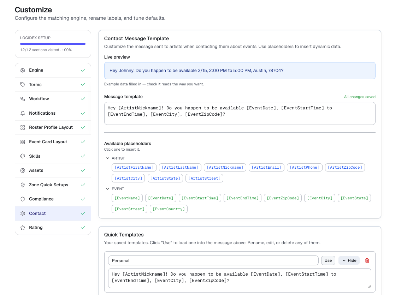Click the Roster Profile Layout grid icon
413x295 pixels.
(23, 127)
